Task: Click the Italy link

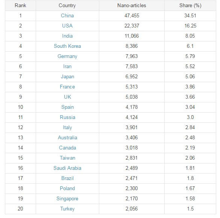Action: pos(67,128)
